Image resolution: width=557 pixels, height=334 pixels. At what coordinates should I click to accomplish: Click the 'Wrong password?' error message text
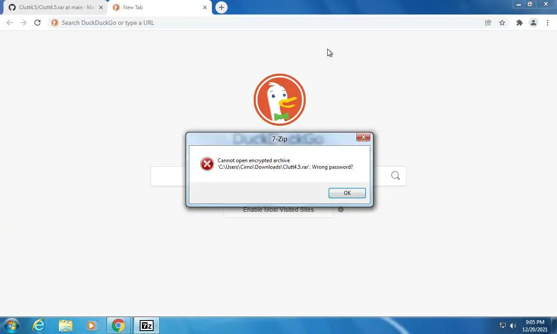click(332, 167)
